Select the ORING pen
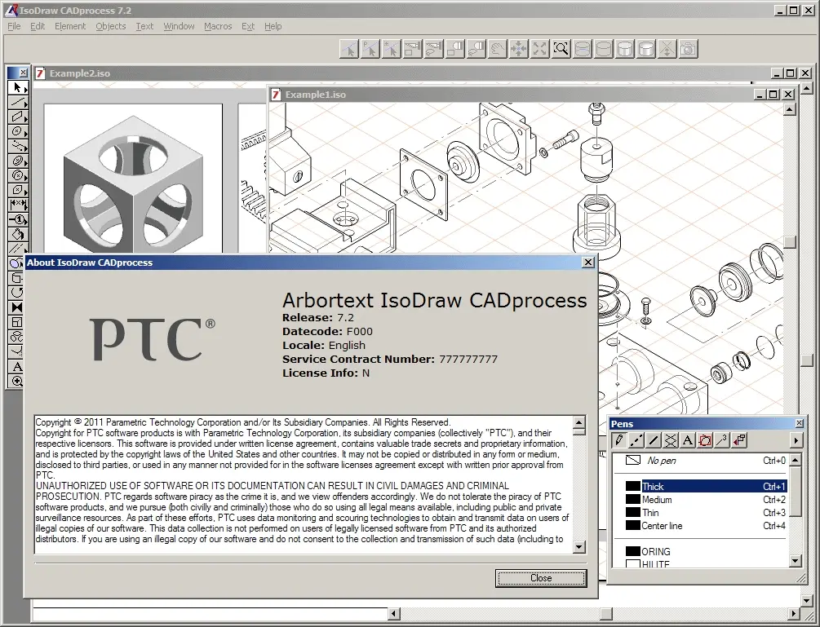This screenshot has width=820, height=627. point(706,551)
